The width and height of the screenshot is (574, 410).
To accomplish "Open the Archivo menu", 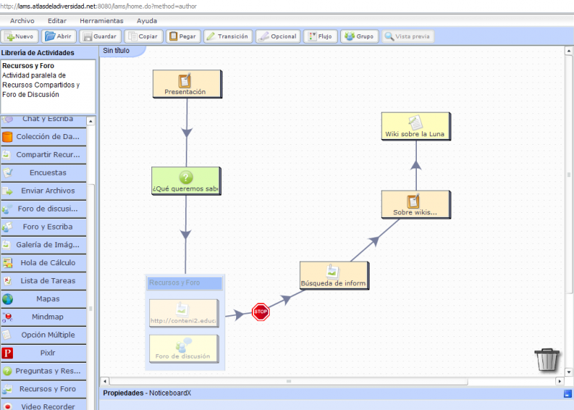I will [22, 21].
